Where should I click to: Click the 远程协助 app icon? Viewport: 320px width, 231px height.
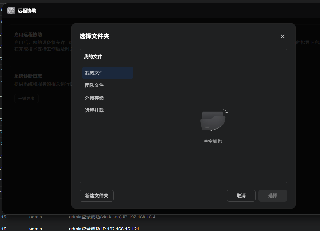point(11,11)
